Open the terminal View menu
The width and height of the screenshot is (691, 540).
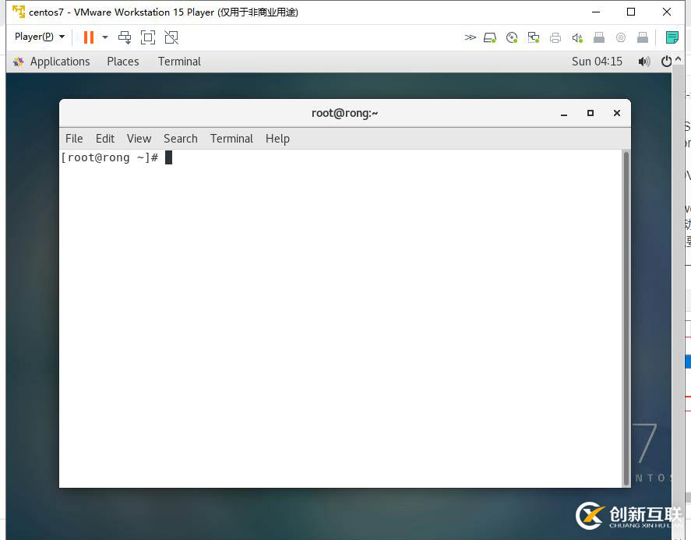[x=139, y=139]
